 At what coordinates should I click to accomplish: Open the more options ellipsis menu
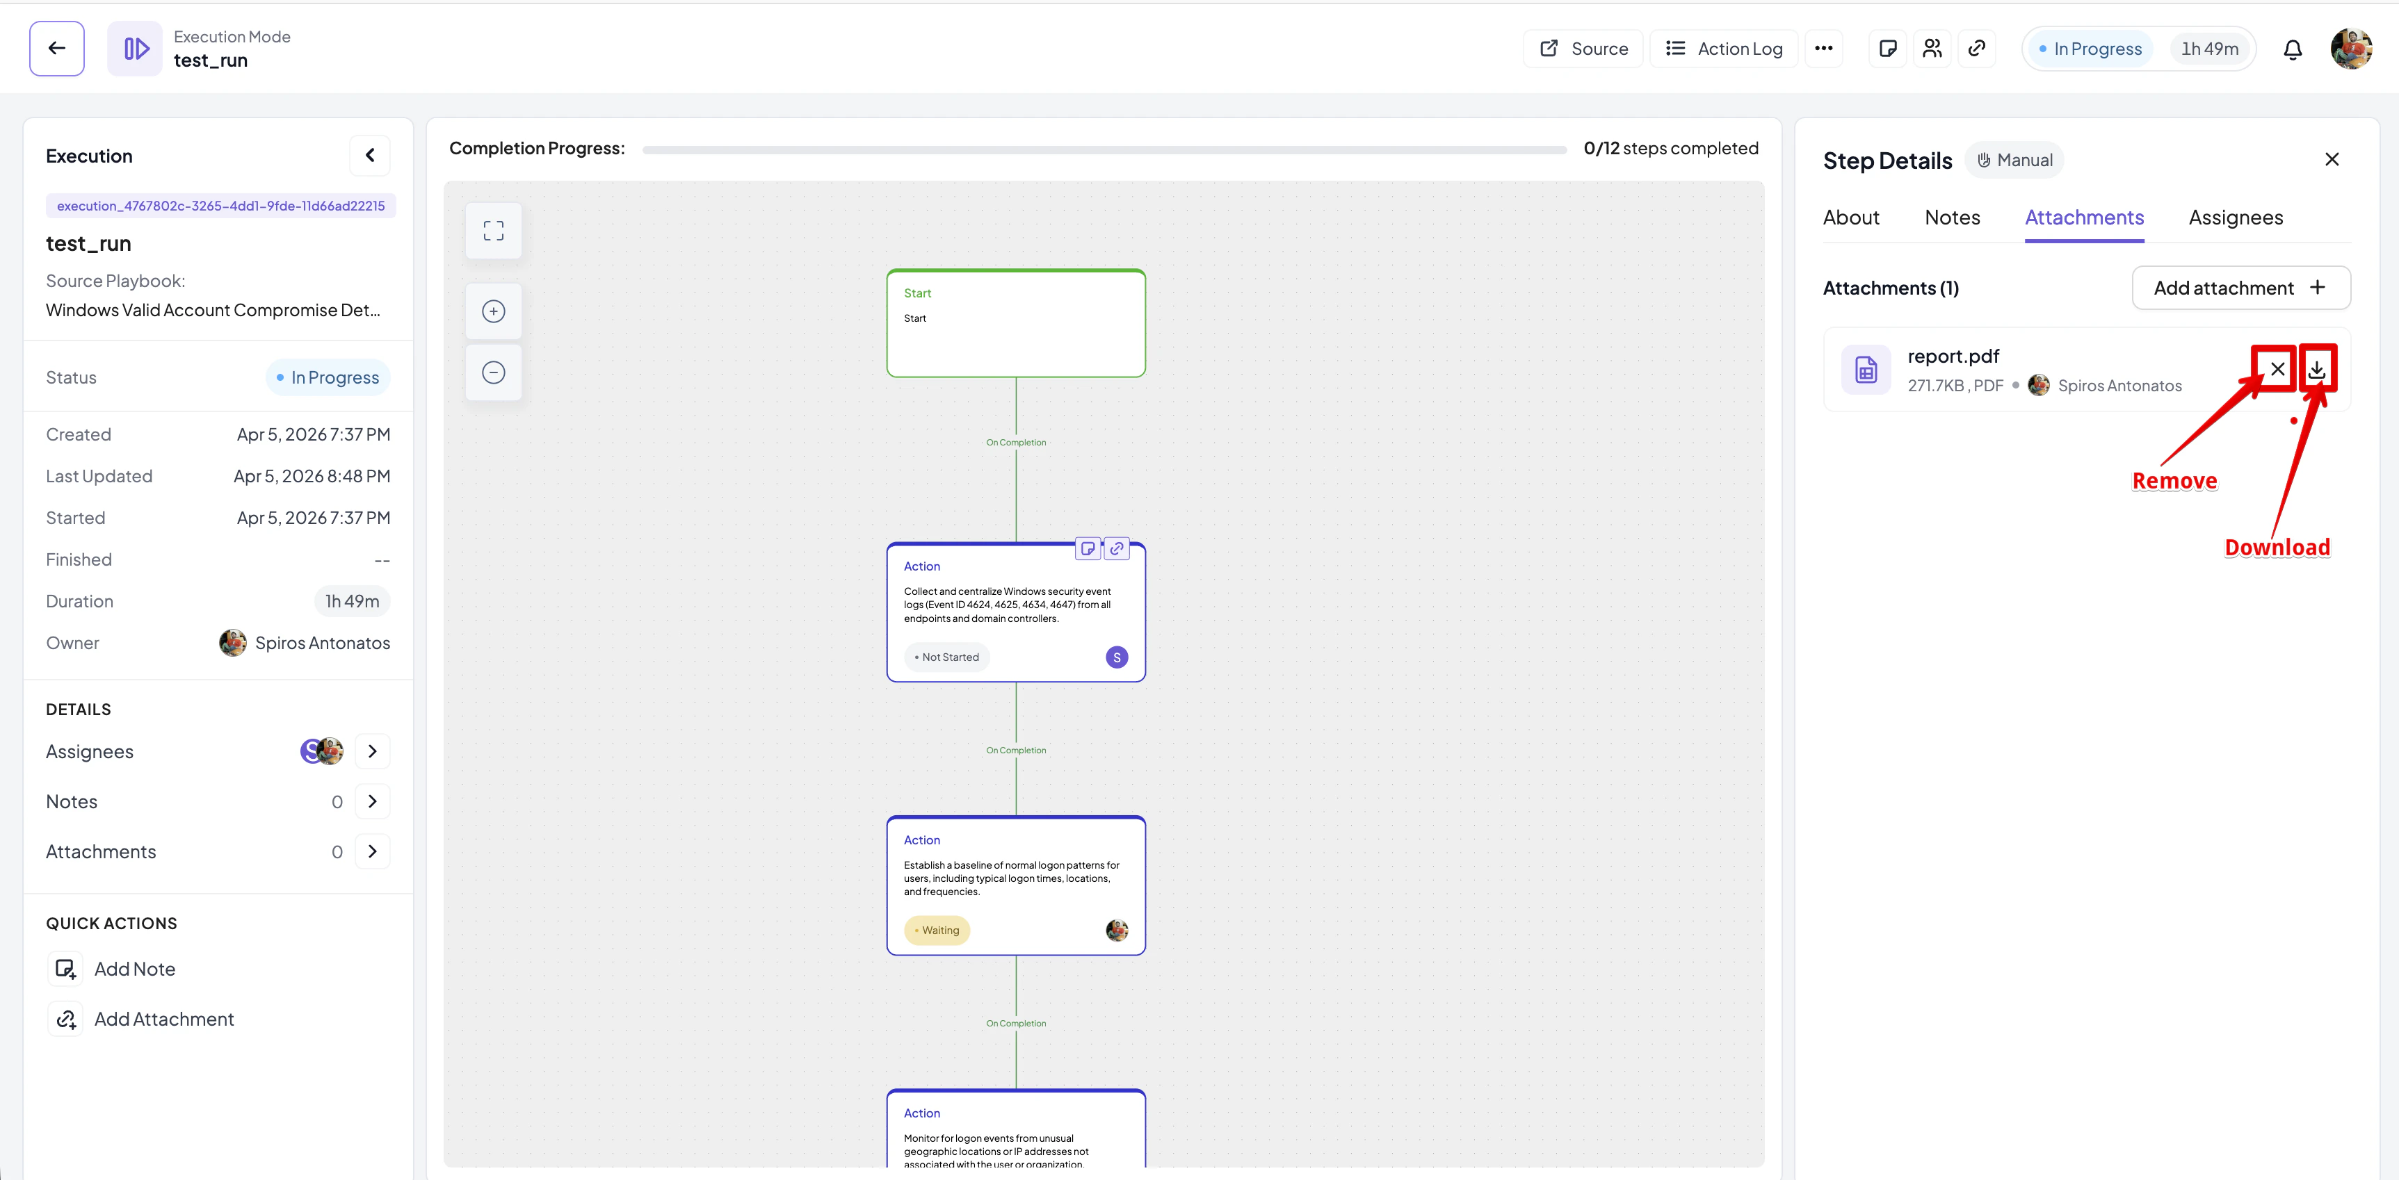pyautogui.click(x=1823, y=49)
